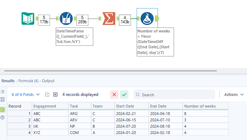Click the Number of weeks column header
The width and height of the screenshot is (247, 140).
[205, 106]
